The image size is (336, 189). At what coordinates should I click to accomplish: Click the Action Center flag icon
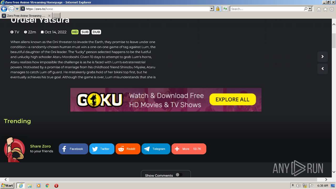tap(311, 186)
